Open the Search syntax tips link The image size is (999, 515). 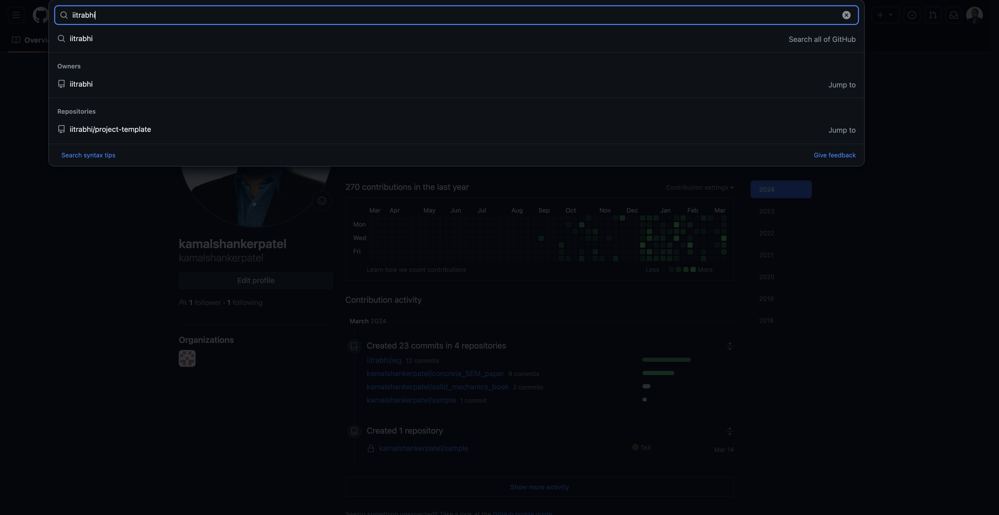[88, 155]
